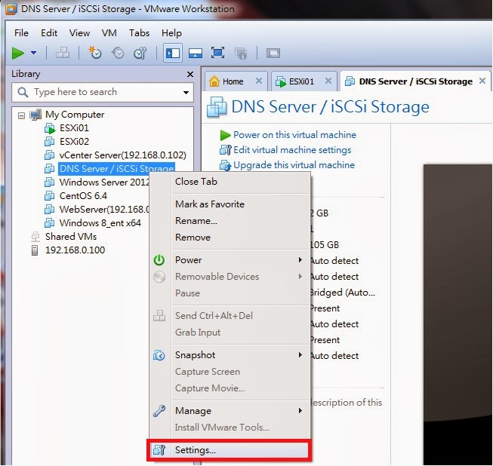493x466 pixels.
Task: Choose Close Tab from context menu
Action: pyautogui.click(x=196, y=182)
